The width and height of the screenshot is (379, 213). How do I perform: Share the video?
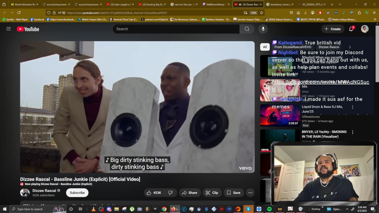click(x=189, y=193)
